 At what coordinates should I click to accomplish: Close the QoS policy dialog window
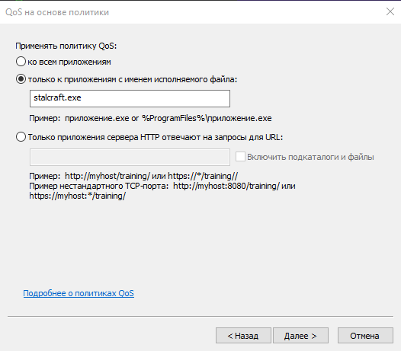[390, 11]
